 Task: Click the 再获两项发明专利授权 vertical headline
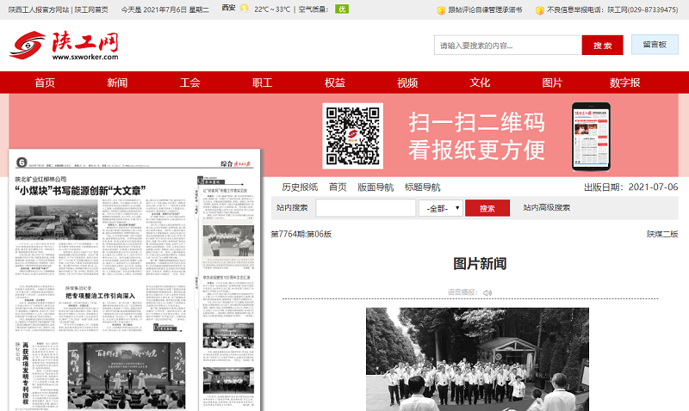pos(26,373)
